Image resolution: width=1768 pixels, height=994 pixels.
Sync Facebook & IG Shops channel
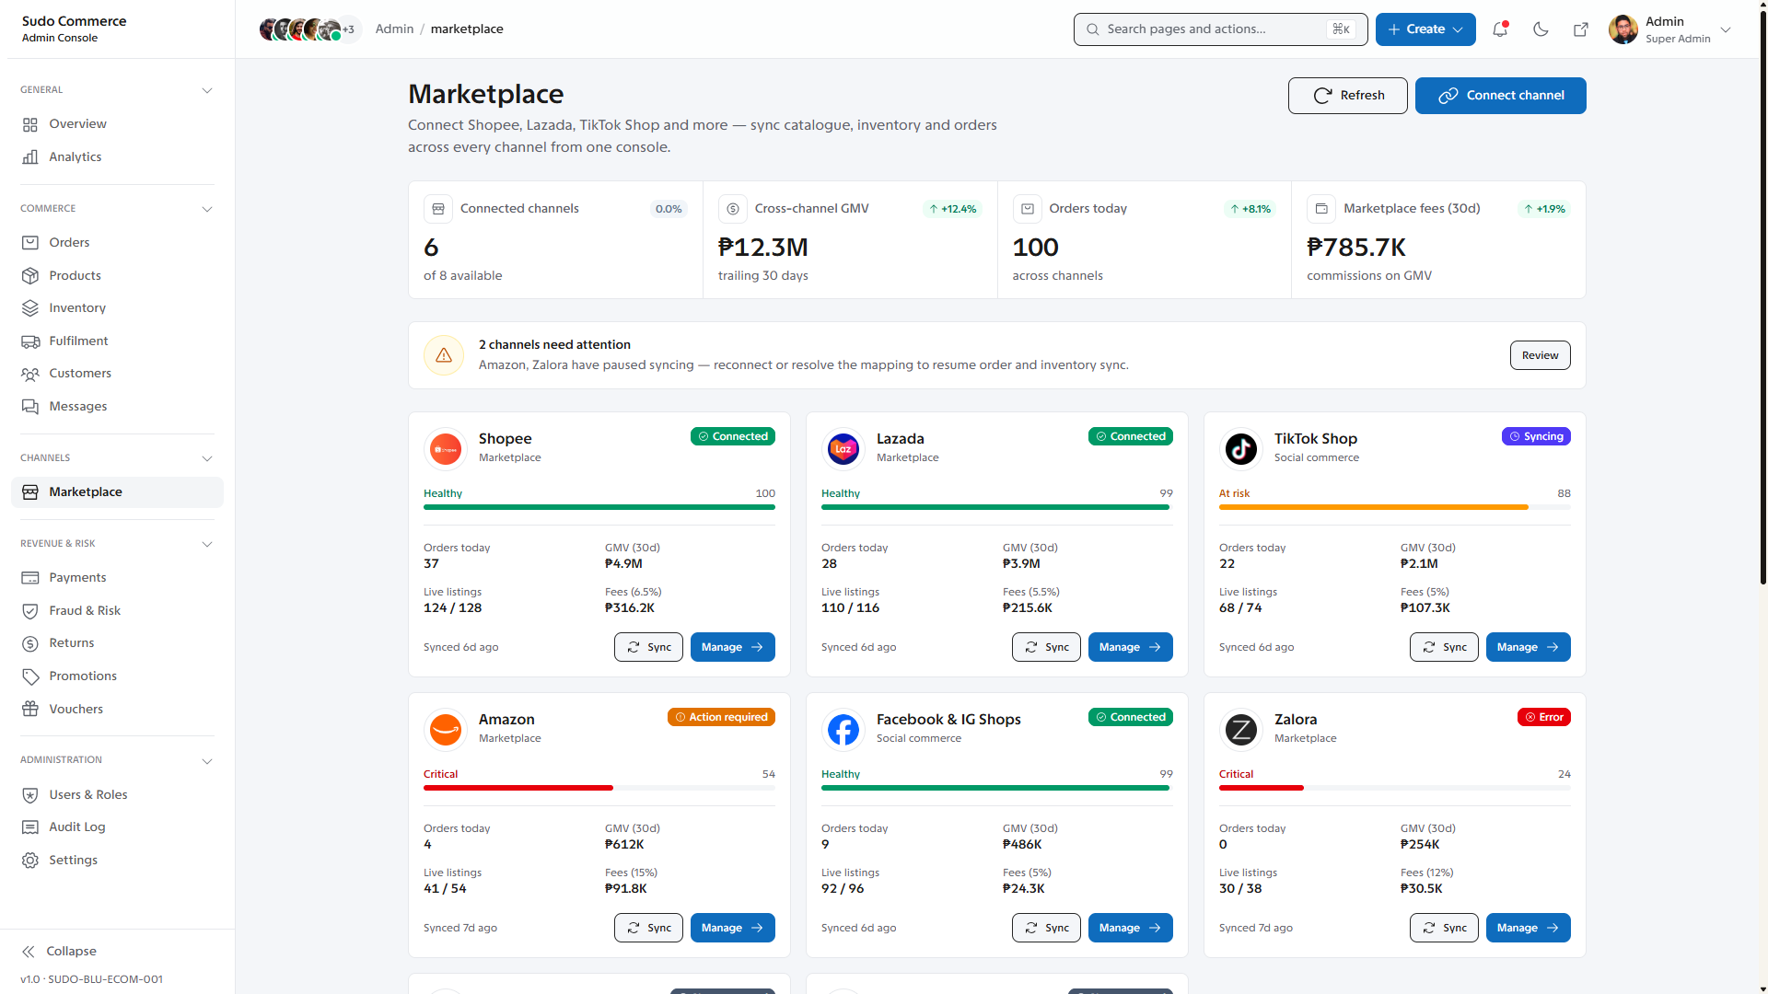pyautogui.click(x=1046, y=928)
